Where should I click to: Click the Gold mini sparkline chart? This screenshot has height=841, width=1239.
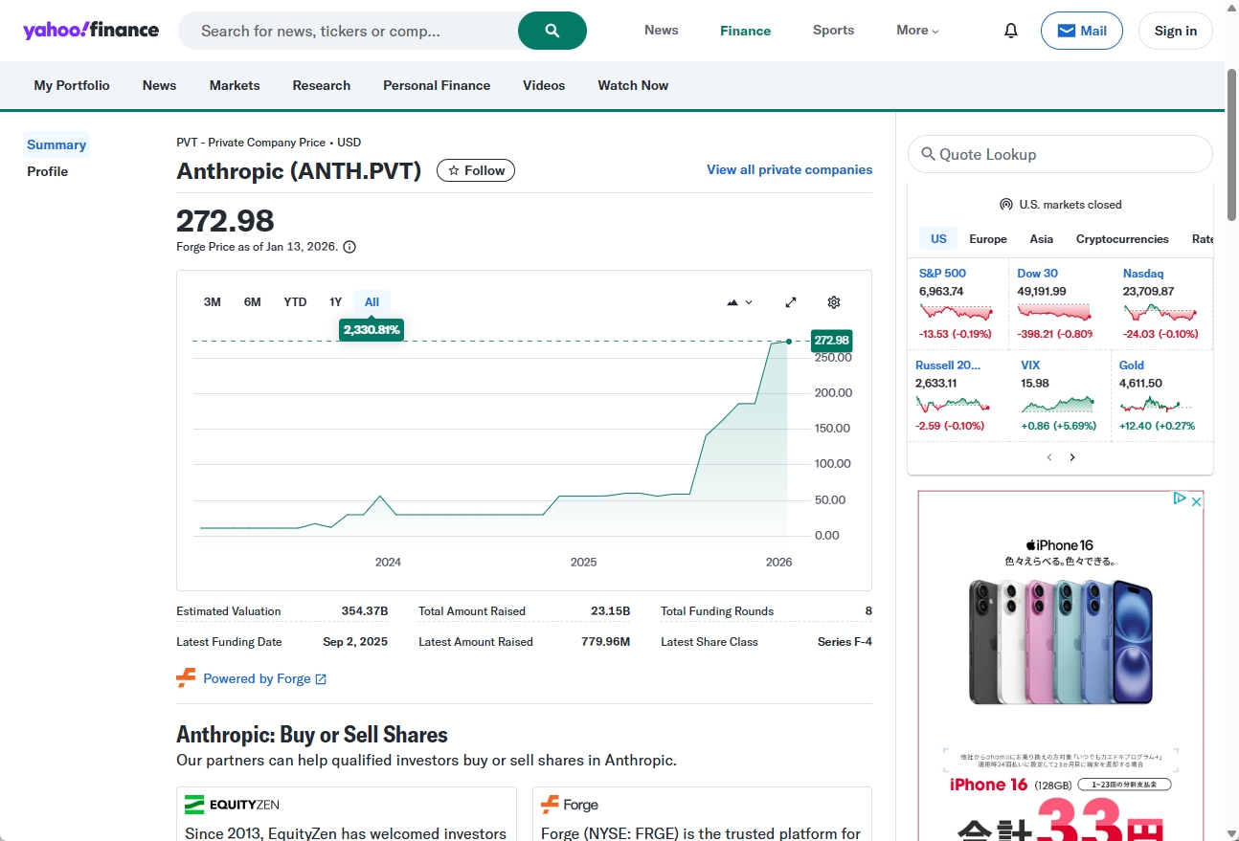pyautogui.click(x=1157, y=403)
